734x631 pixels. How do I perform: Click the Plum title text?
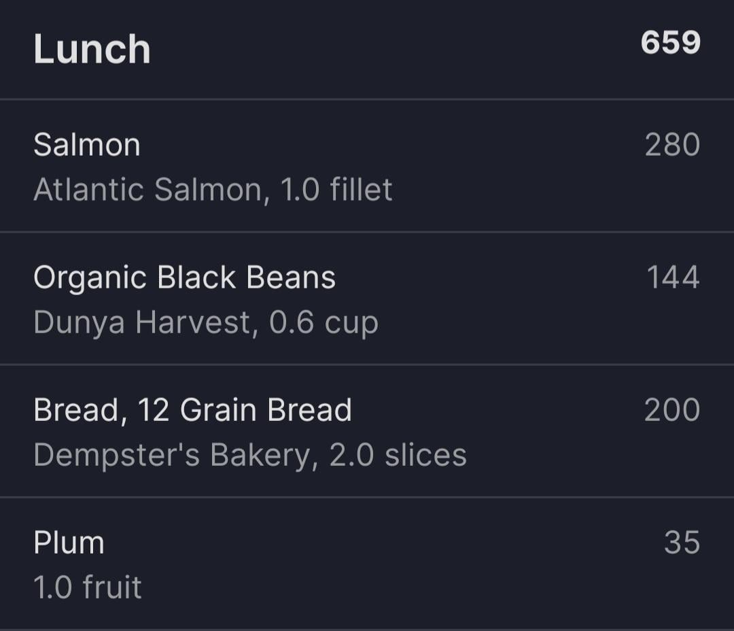[69, 543]
